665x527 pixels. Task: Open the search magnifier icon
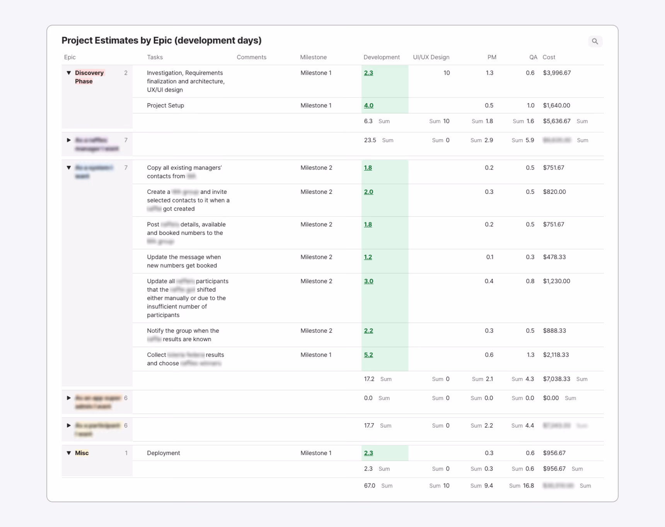pos(595,41)
